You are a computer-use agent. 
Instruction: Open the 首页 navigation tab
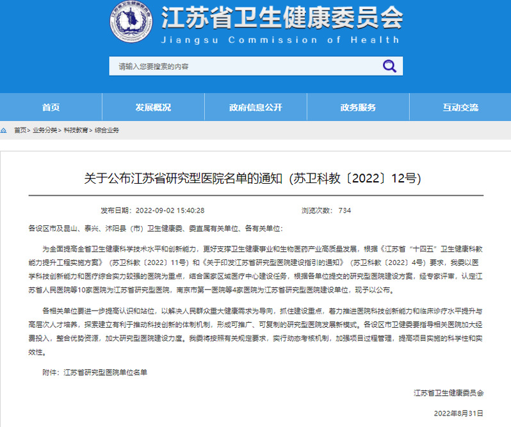(51, 107)
